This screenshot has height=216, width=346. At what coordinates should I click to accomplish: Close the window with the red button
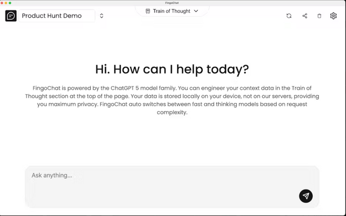tap(2, 3)
